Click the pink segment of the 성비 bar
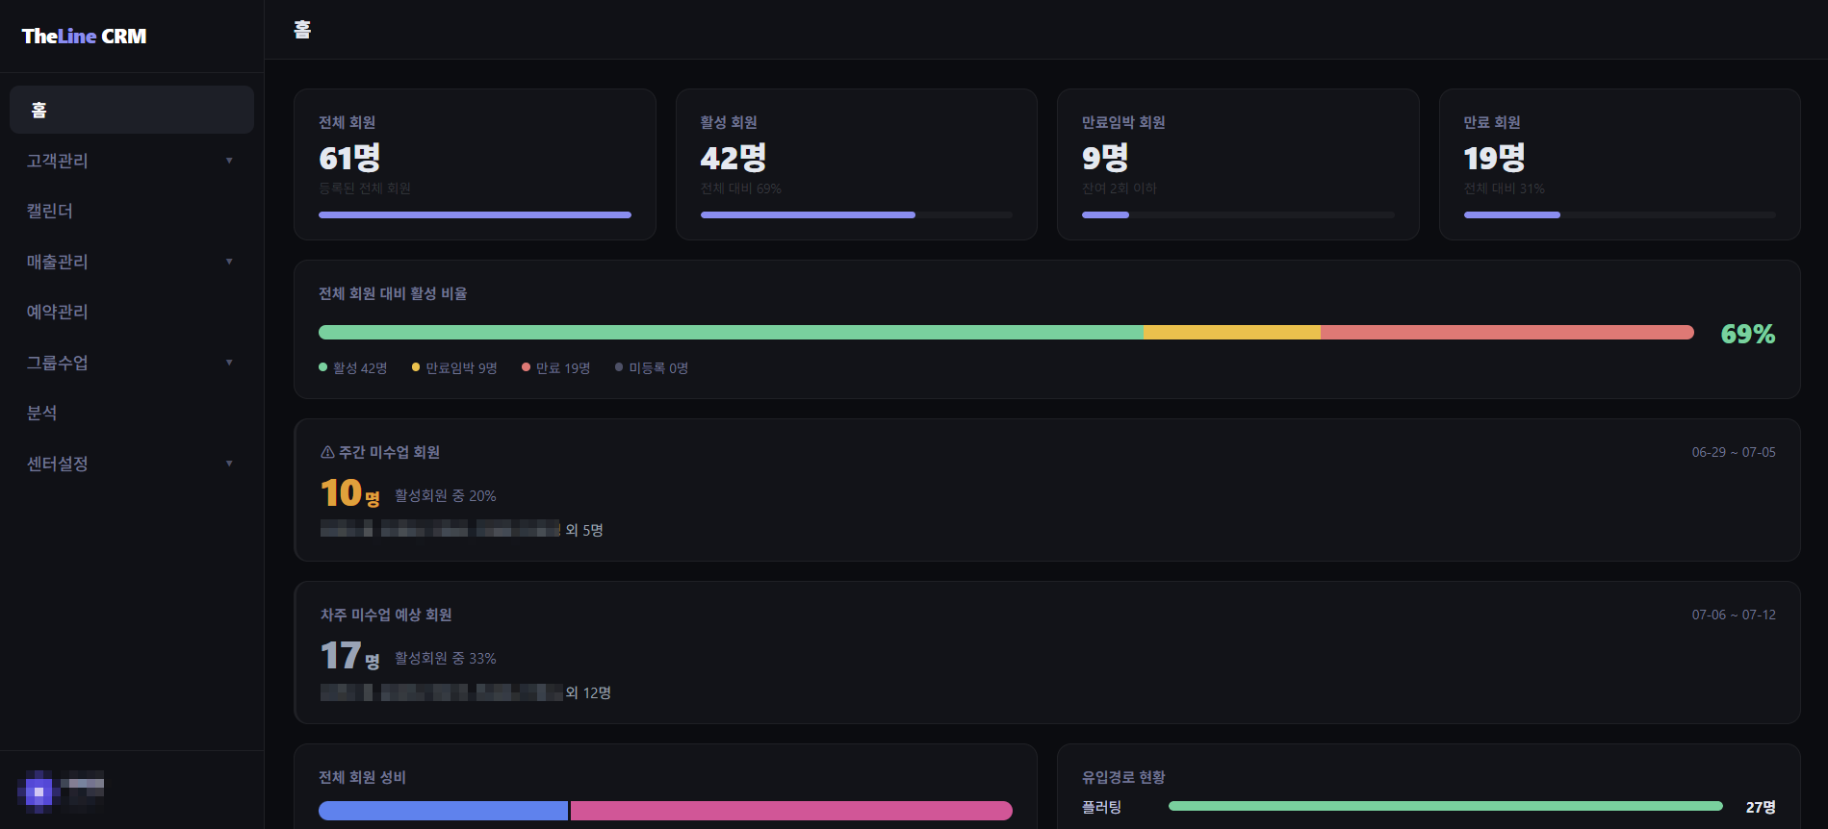1828x829 pixels. (791, 811)
